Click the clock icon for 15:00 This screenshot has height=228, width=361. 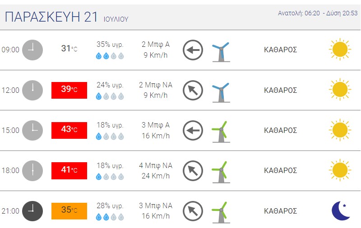[x=32, y=130]
